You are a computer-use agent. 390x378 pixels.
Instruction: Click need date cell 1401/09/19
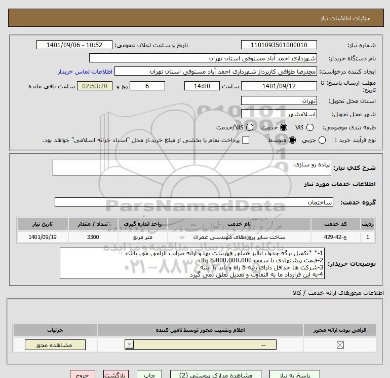[43, 237]
